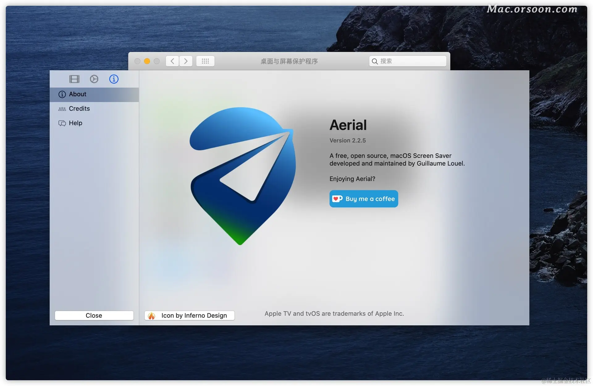The height and width of the screenshot is (386, 593).
Task: Click the Version 2.2.5 label
Action: click(347, 141)
